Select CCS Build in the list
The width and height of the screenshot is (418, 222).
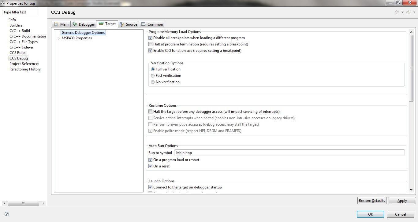coord(17,53)
